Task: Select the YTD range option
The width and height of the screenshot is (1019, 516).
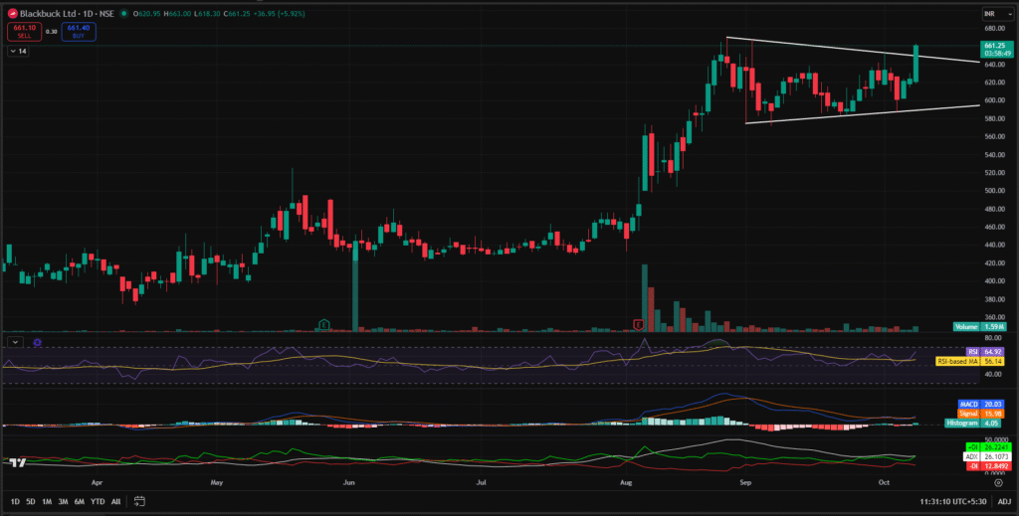Action: [98, 501]
